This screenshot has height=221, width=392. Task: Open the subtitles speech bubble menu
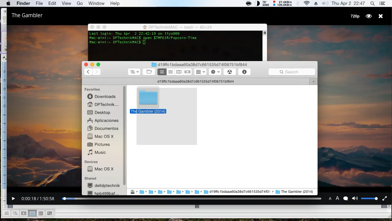pos(345,199)
